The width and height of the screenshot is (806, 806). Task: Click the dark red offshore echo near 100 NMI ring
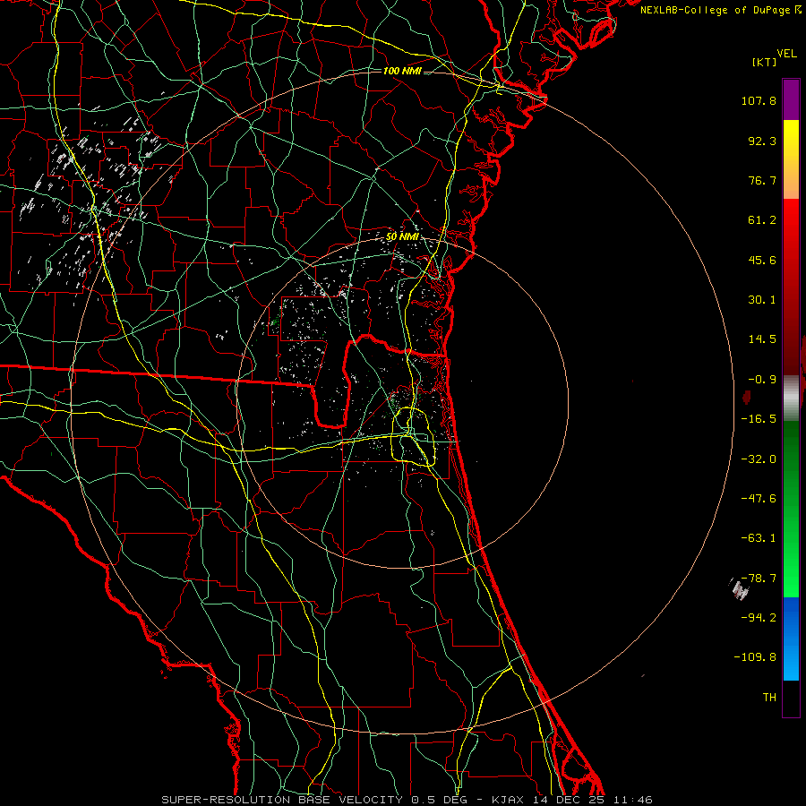point(747,397)
